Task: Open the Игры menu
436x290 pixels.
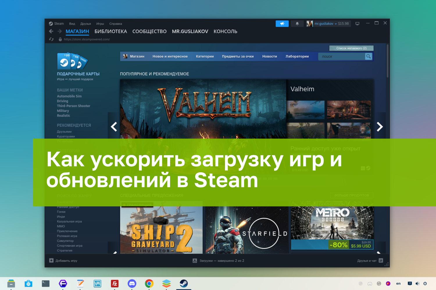Action: tap(100, 24)
